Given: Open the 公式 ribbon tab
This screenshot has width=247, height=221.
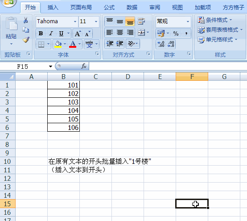Looking at the screenshot, I should pos(109,8).
